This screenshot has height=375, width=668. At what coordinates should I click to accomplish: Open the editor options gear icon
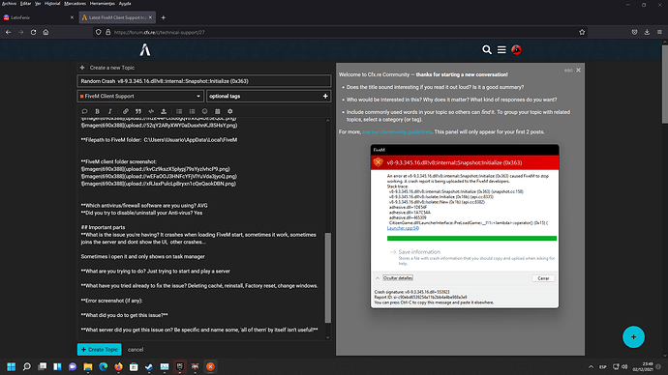(x=230, y=111)
